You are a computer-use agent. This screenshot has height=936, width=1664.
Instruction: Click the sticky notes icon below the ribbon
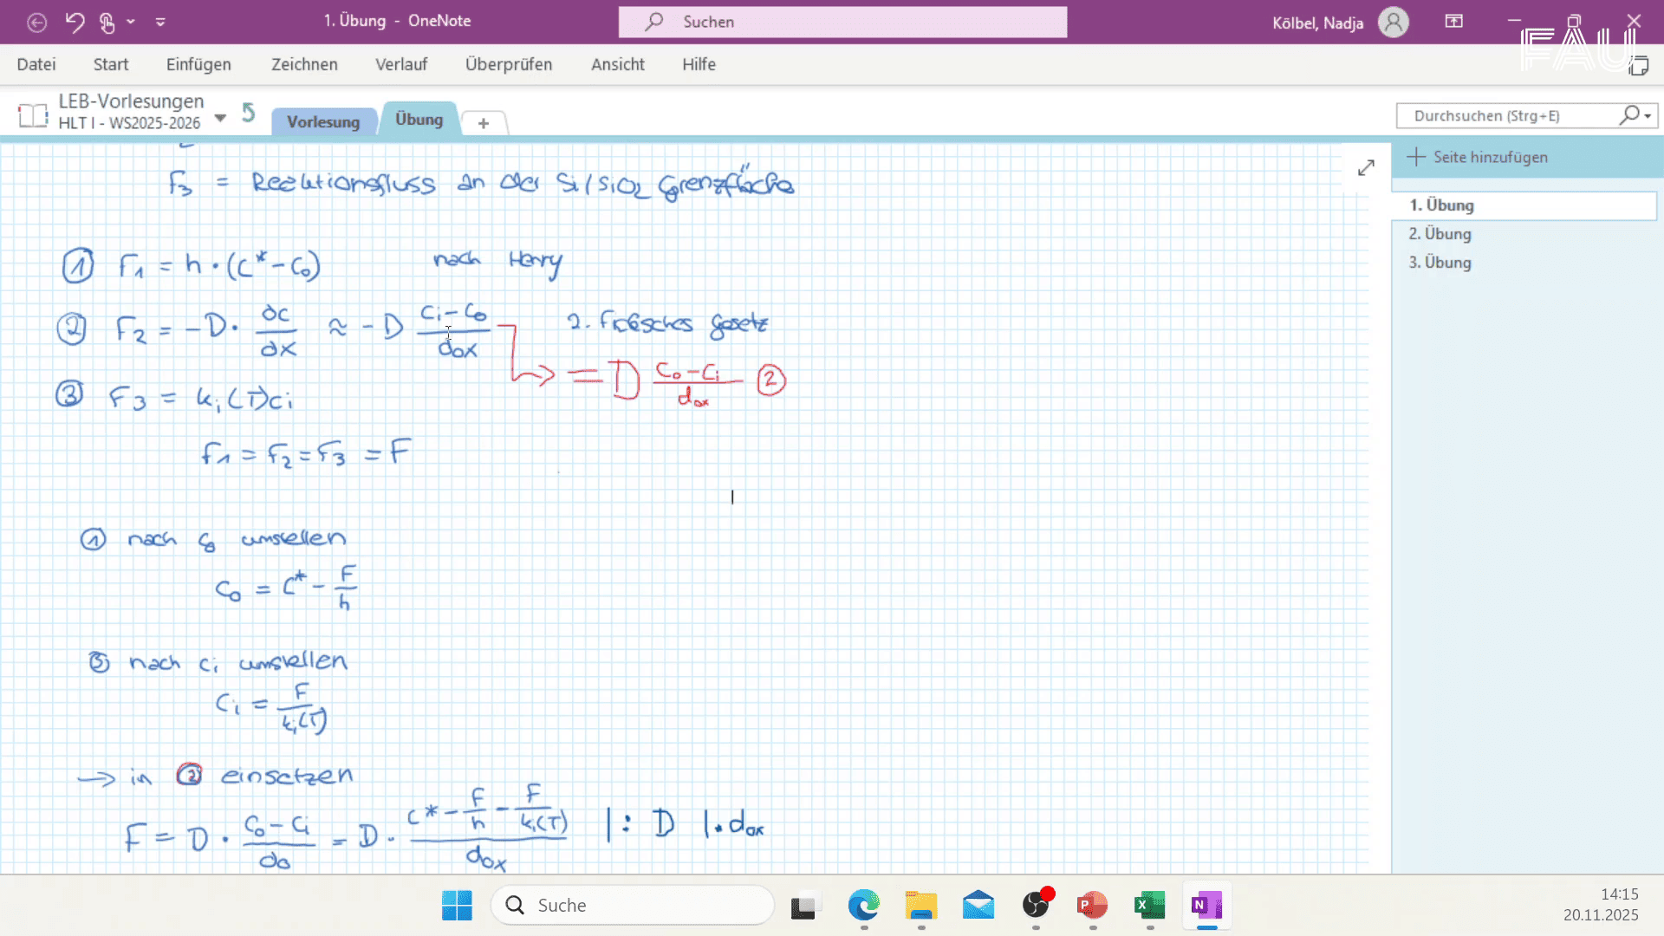1640,67
